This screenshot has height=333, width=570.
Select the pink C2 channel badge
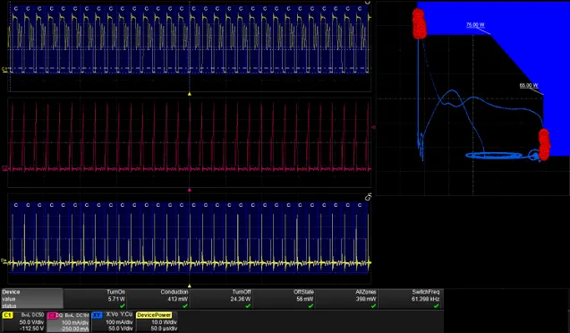tap(53, 315)
